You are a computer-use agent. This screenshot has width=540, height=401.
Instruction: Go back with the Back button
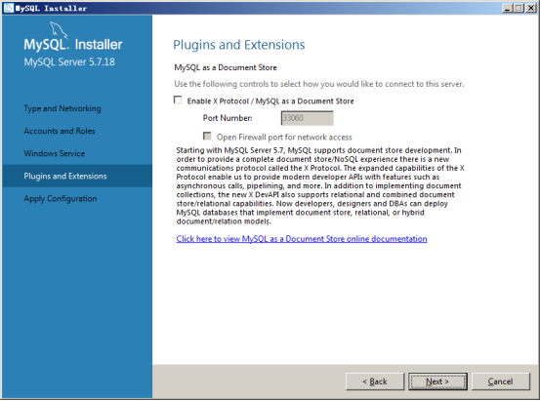(x=375, y=381)
